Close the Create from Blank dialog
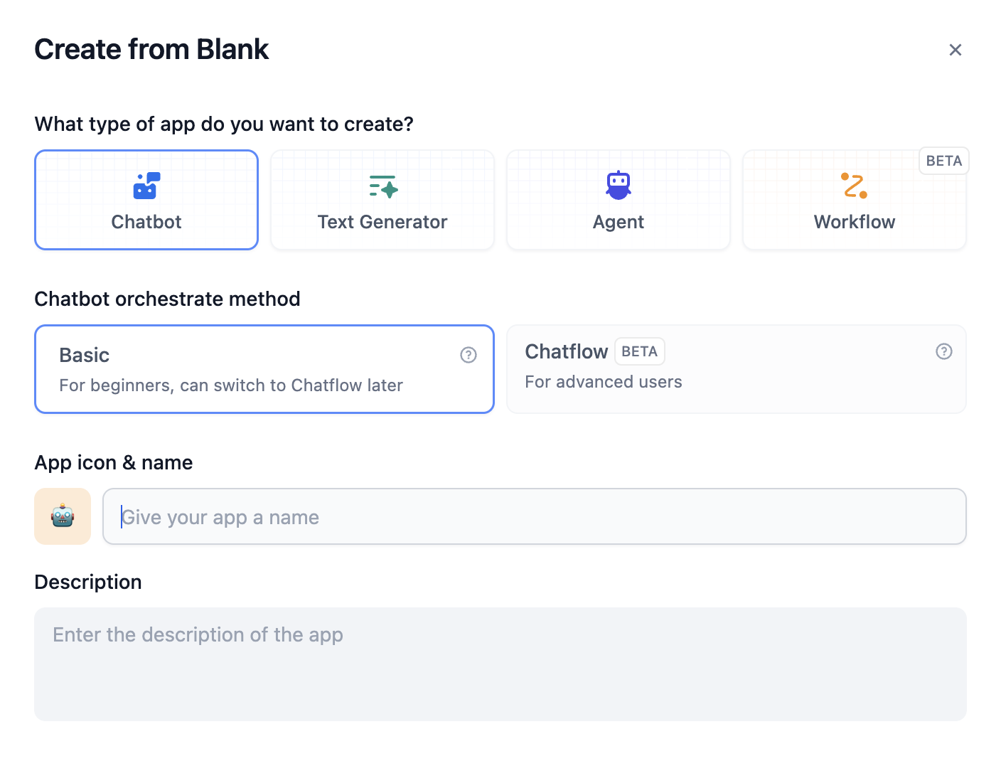Image resolution: width=1001 pixels, height=761 pixels. pos(955,50)
